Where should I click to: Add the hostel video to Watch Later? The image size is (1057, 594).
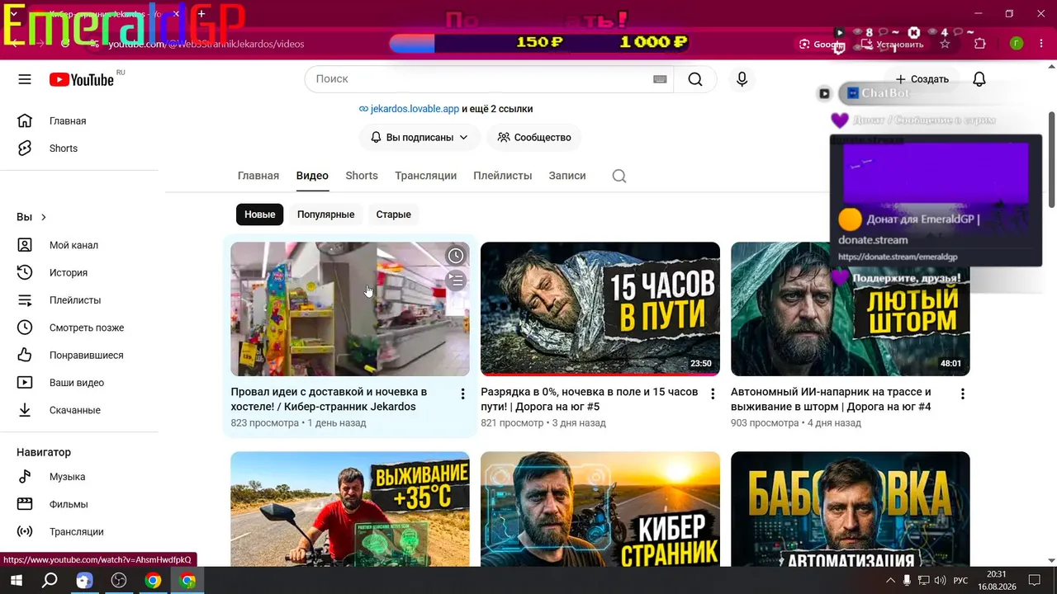[x=456, y=256]
